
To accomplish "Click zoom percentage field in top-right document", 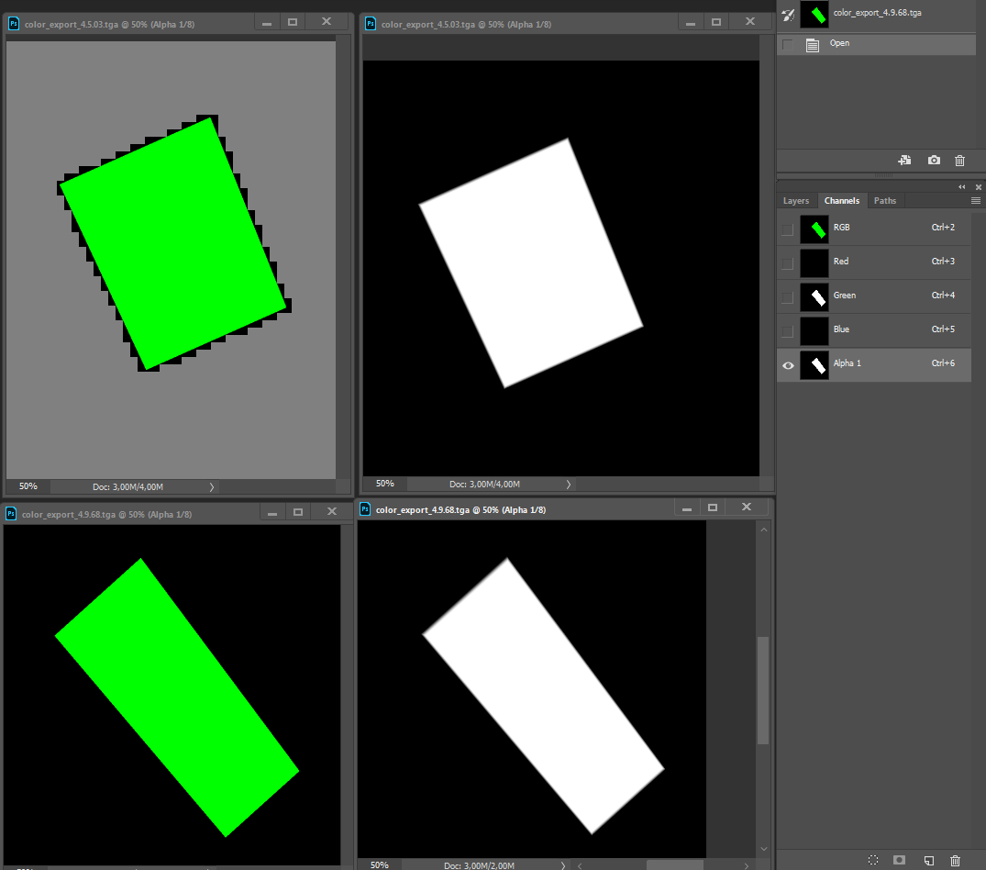I will (385, 484).
